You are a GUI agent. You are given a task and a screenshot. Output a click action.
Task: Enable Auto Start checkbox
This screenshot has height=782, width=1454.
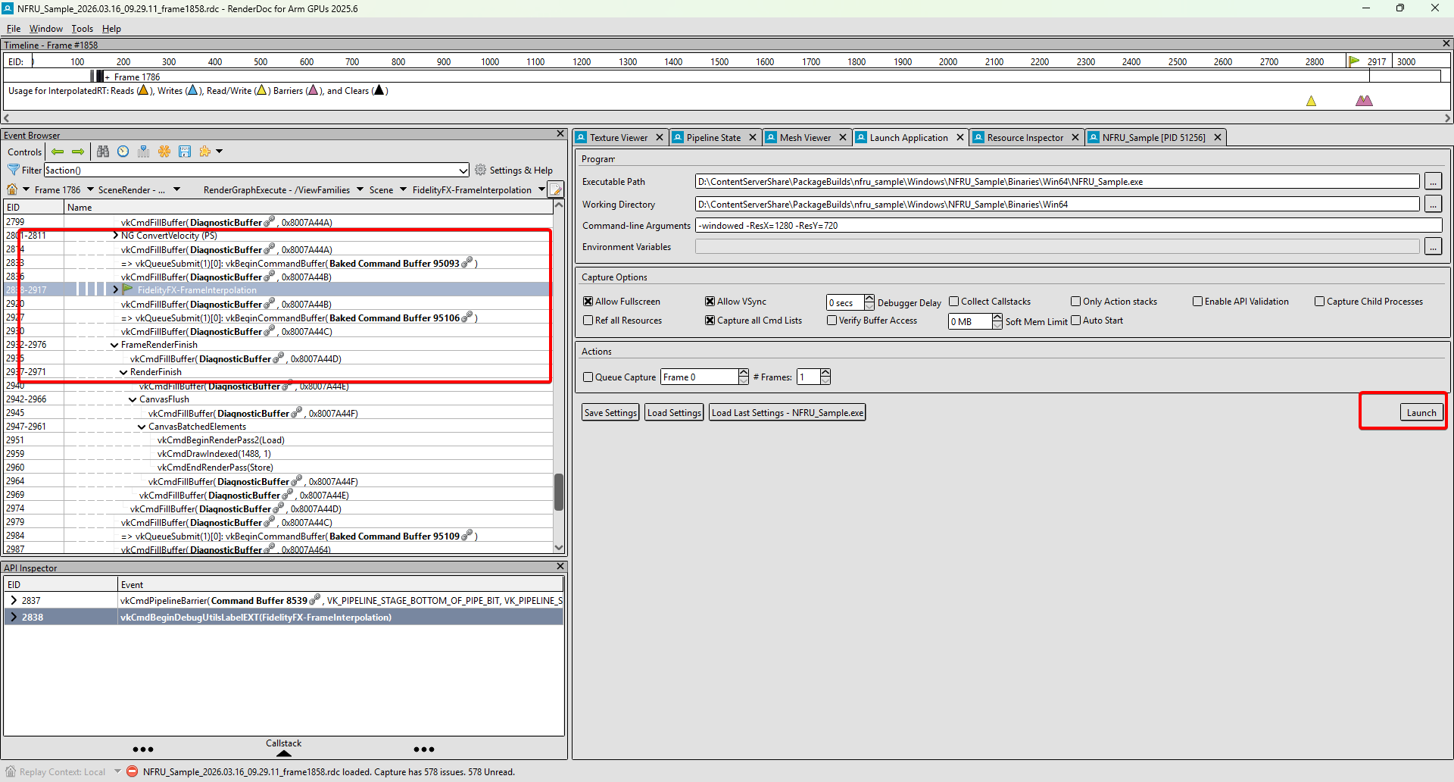click(1075, 321)
